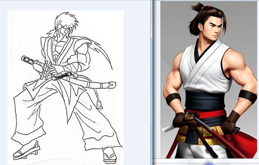259x165 pixels.
Task: Click the colored samurai render in right window
Action: point(209,80)
